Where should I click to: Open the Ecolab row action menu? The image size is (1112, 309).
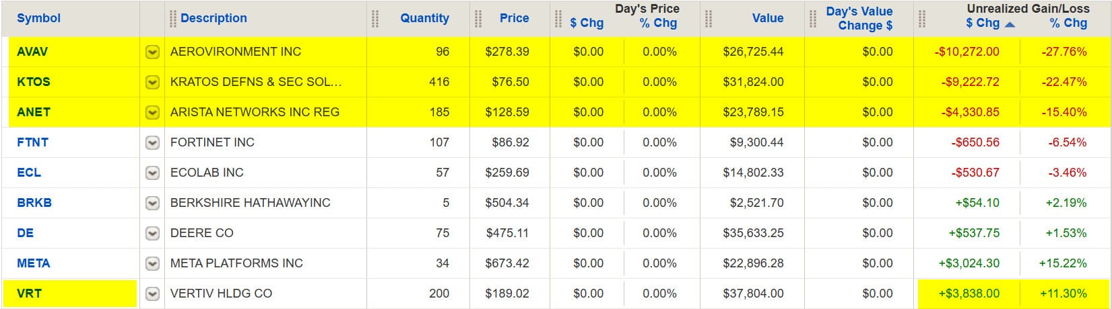[x=153, y=173]
